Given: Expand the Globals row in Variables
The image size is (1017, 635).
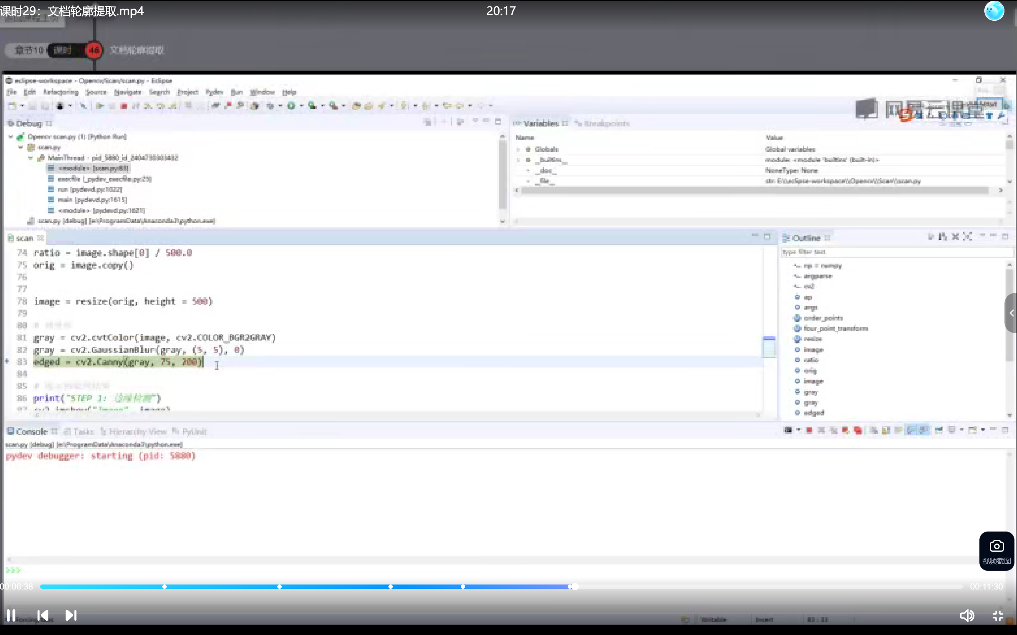Looking at the screenshot, I should point(518,149).
